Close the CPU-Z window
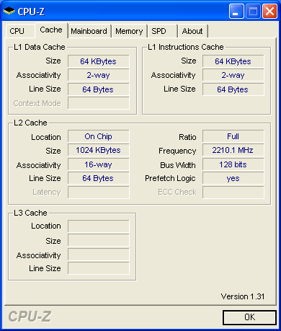 pyautogui.click(x=269, y=11)
